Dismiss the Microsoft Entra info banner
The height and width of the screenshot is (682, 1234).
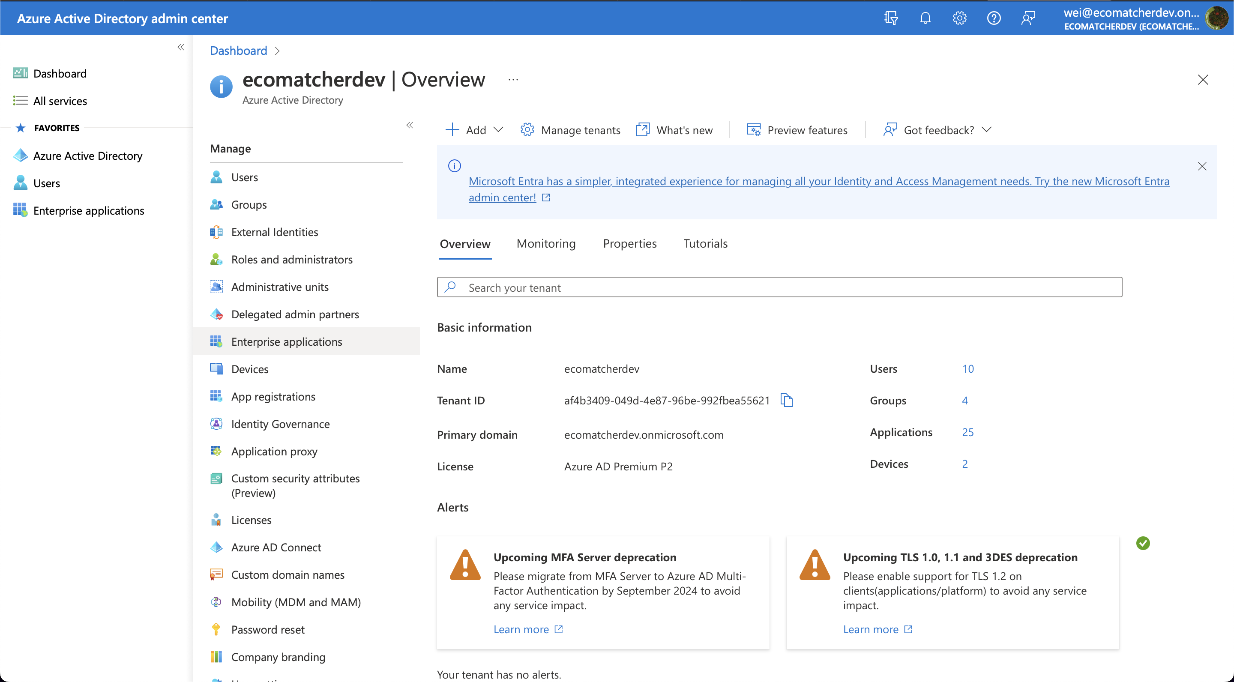point(1202,166)
